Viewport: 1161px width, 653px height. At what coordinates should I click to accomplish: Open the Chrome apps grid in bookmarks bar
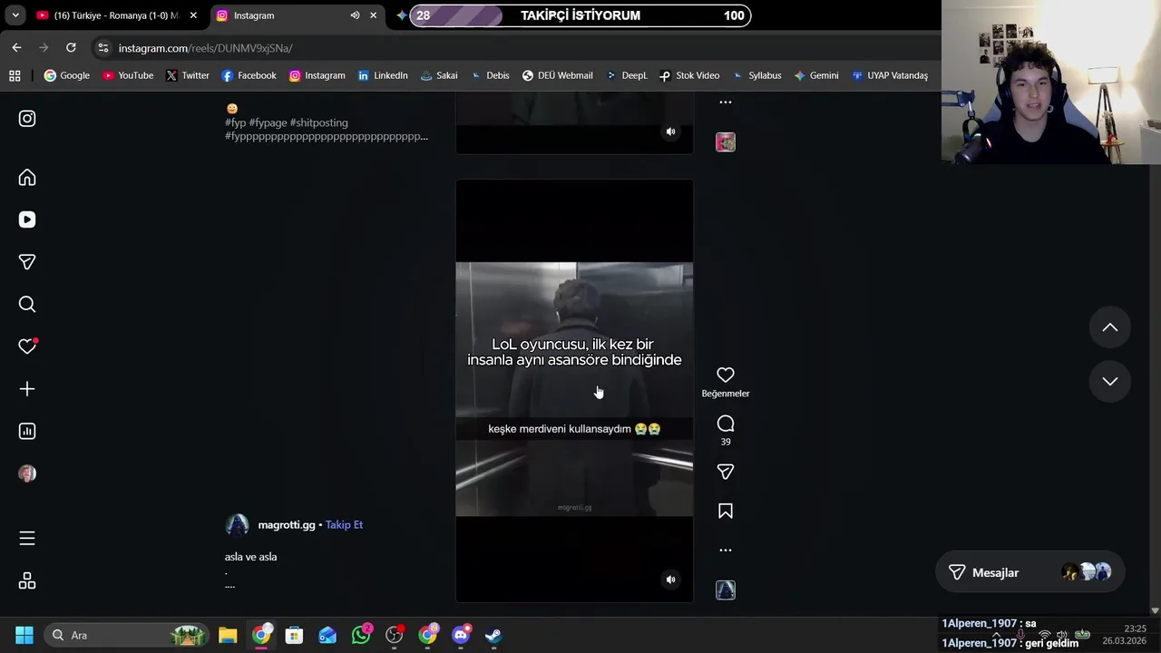click(15, 75)
